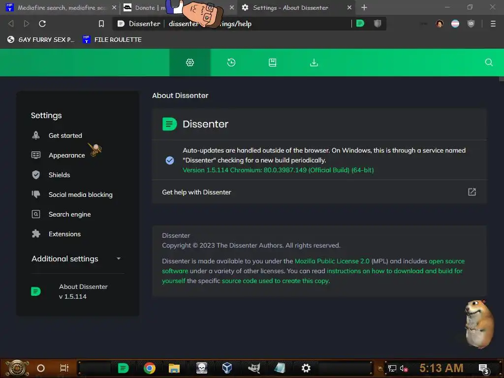Open Search engine settings

69,215
